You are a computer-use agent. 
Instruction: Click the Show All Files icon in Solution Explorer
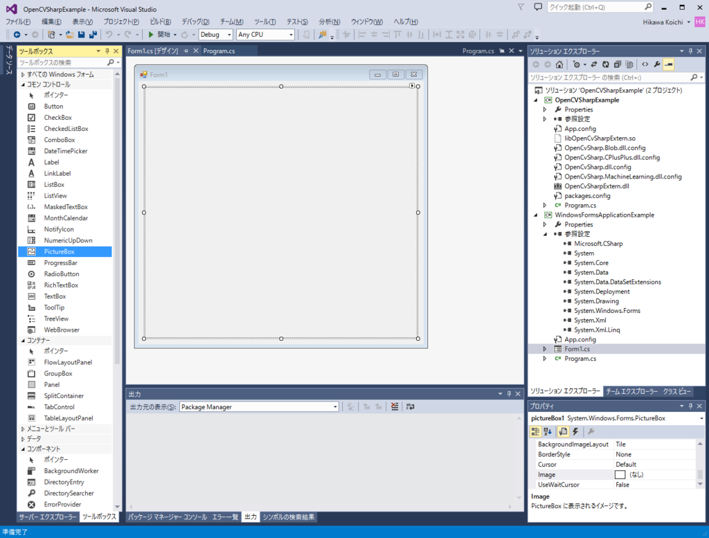(x=629, y=64)
